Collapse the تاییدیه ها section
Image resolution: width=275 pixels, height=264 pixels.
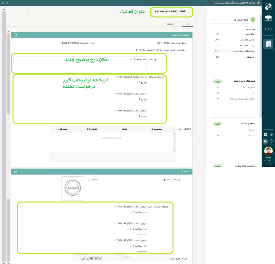click(15, 171)
